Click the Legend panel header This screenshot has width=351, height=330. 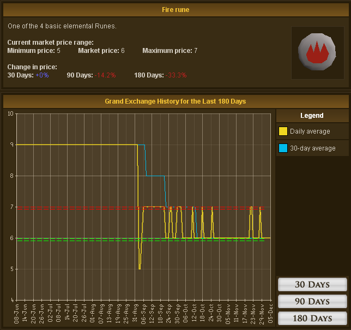click(312, 116)
